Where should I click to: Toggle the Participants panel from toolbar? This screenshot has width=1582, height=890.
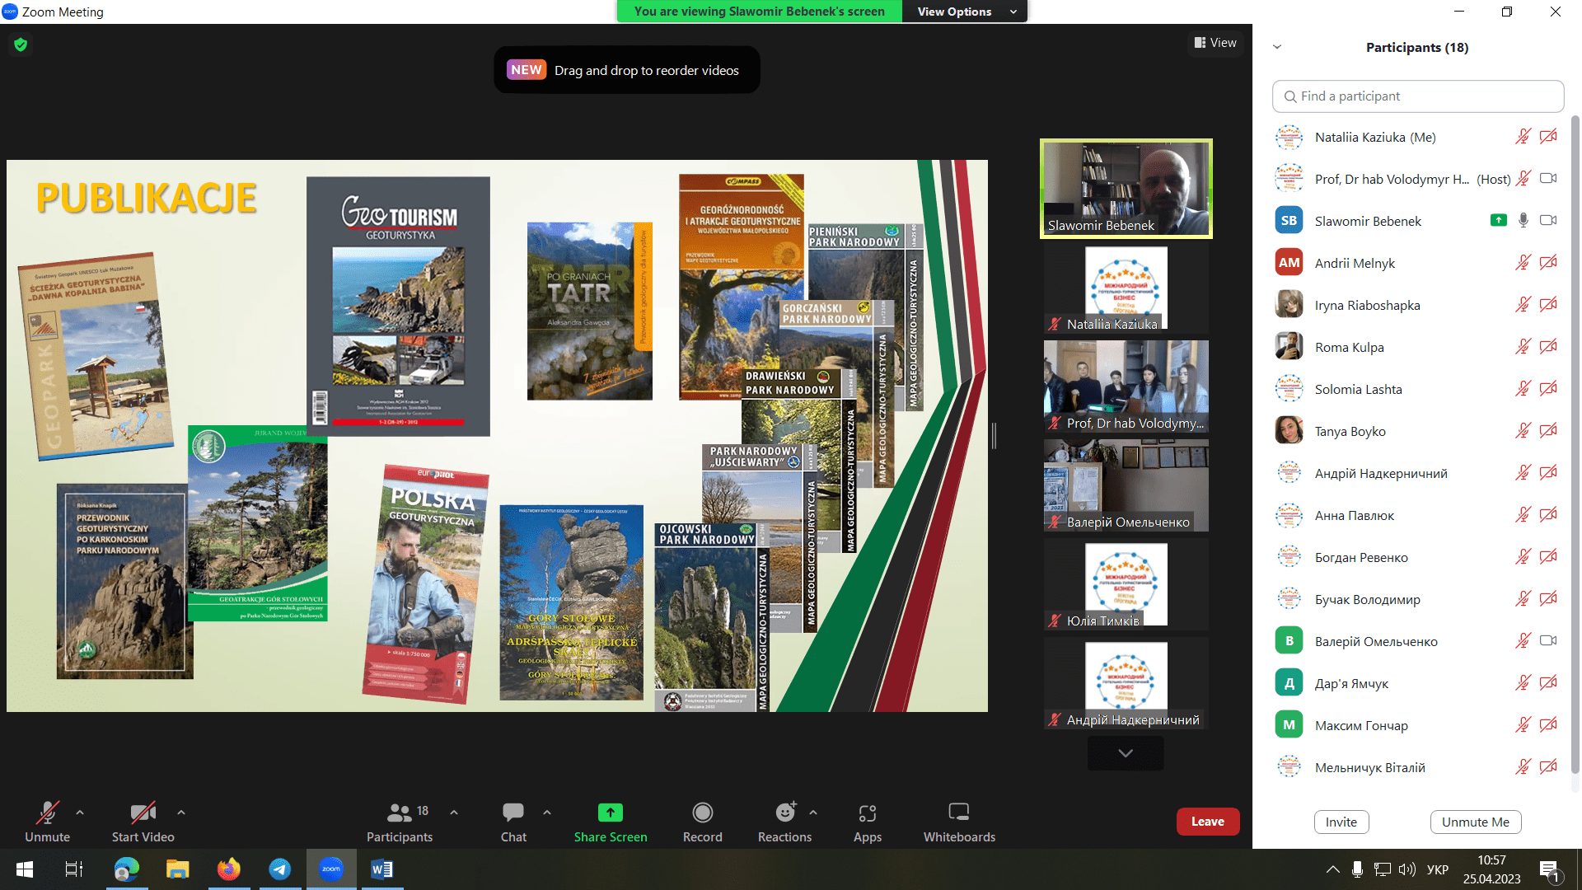tap(399, 813)
